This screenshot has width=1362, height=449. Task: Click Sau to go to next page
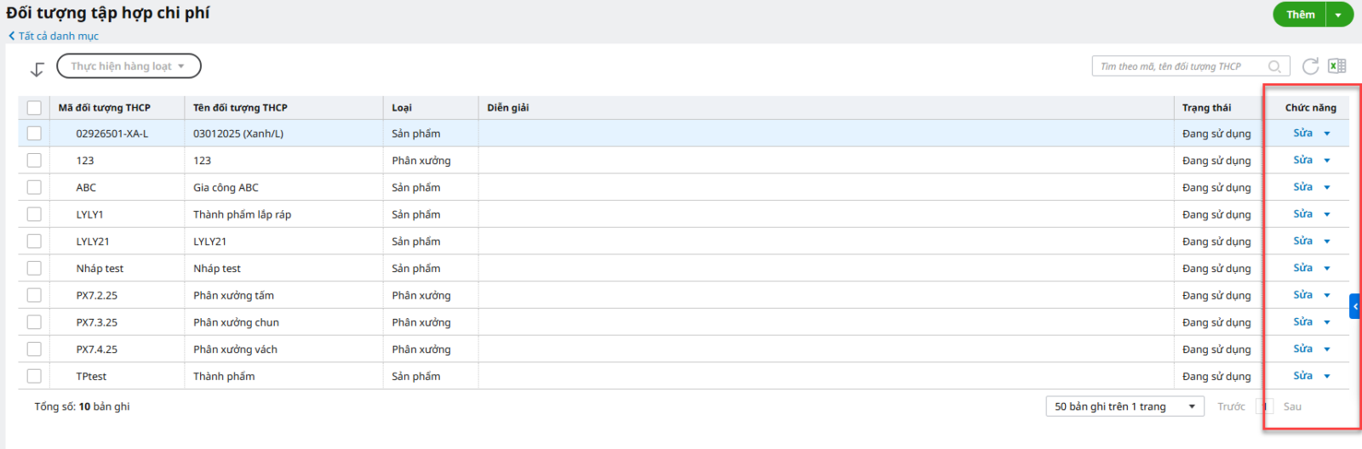pos(1292,406)
